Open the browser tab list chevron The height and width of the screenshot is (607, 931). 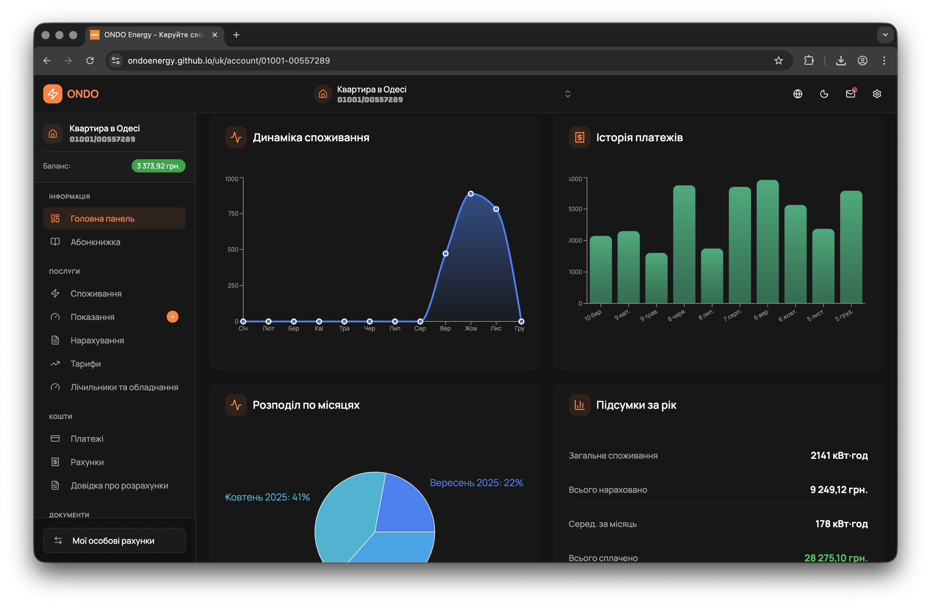[x=885, y=35]
